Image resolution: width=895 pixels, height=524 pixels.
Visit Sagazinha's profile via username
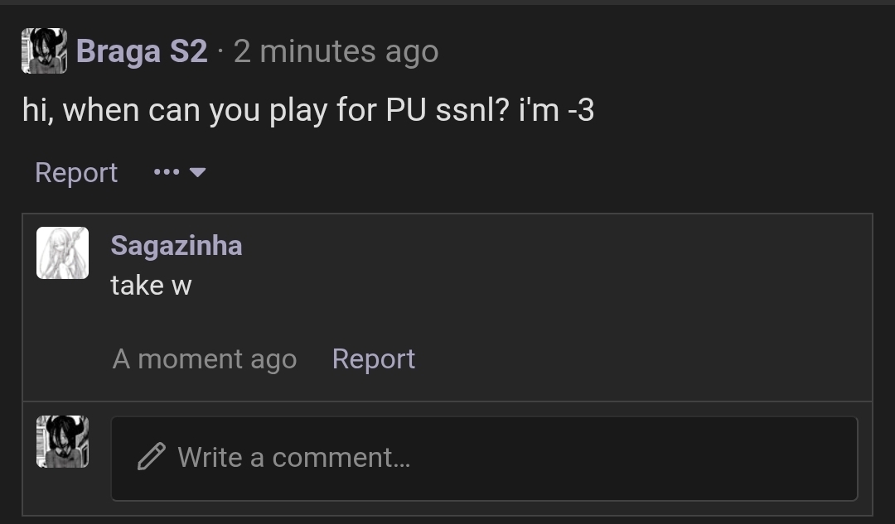coord(176,245)
